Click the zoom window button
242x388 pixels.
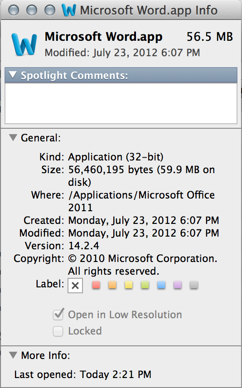[49, 10]
